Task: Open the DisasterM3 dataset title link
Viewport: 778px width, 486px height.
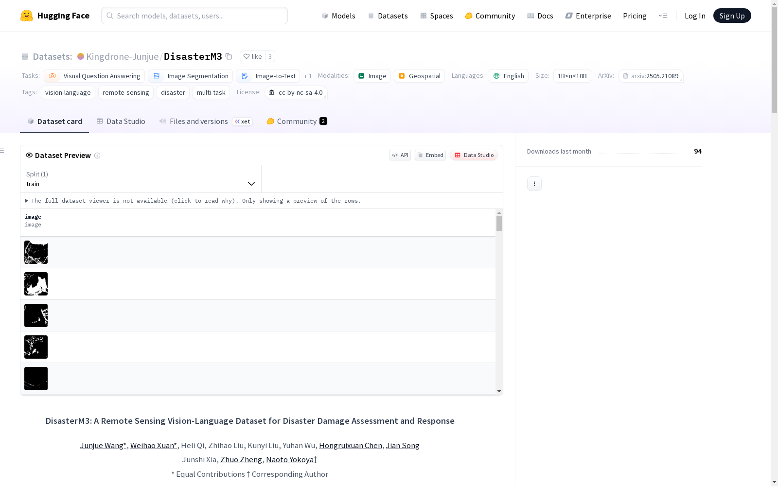Action: coord(193,56)
